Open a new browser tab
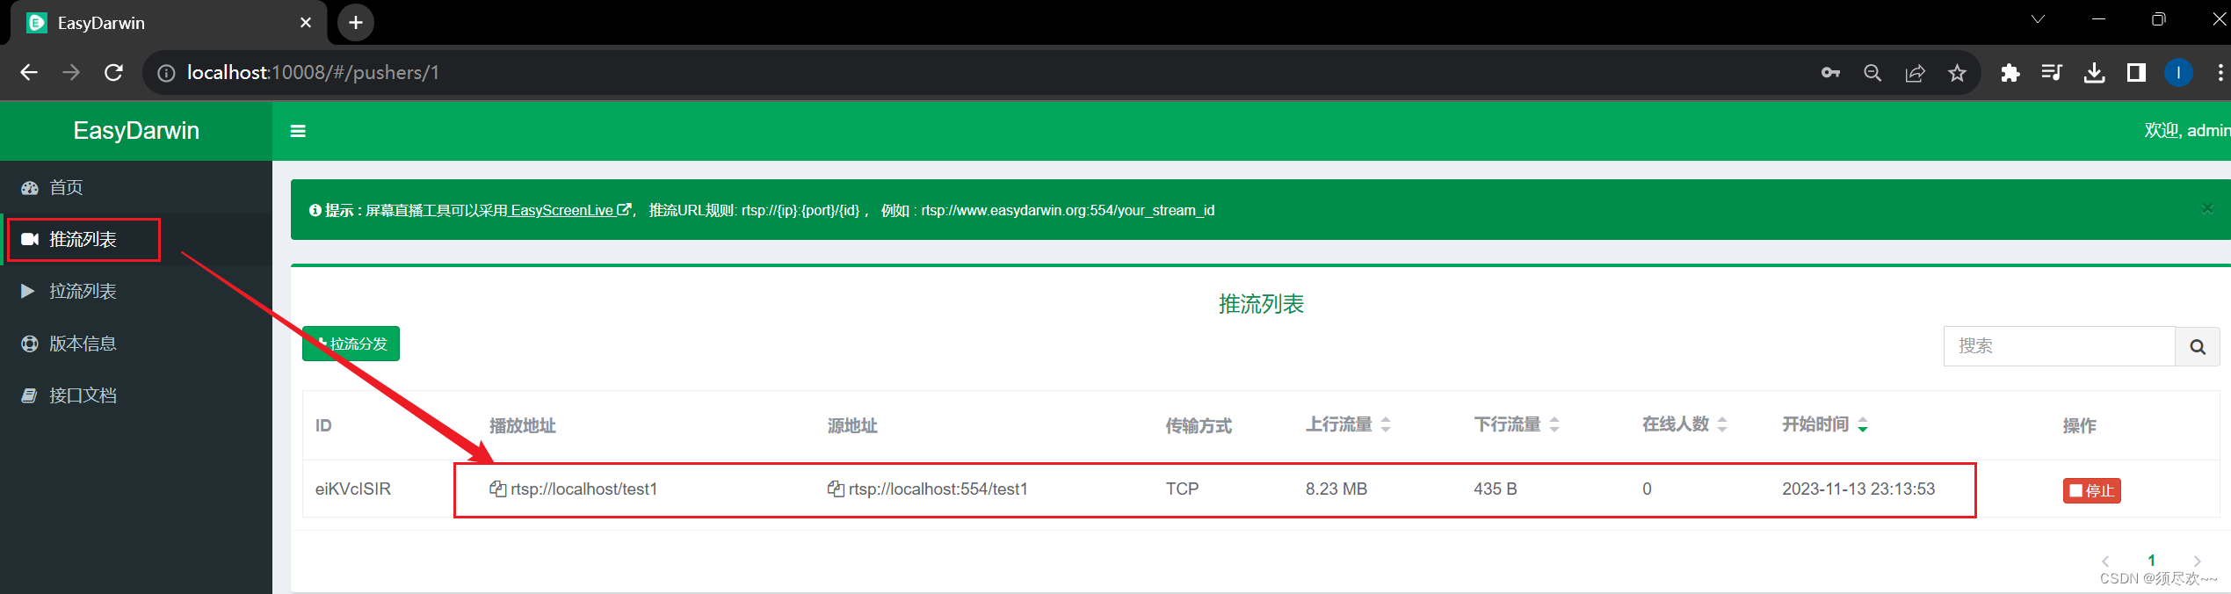 point(355,23)
